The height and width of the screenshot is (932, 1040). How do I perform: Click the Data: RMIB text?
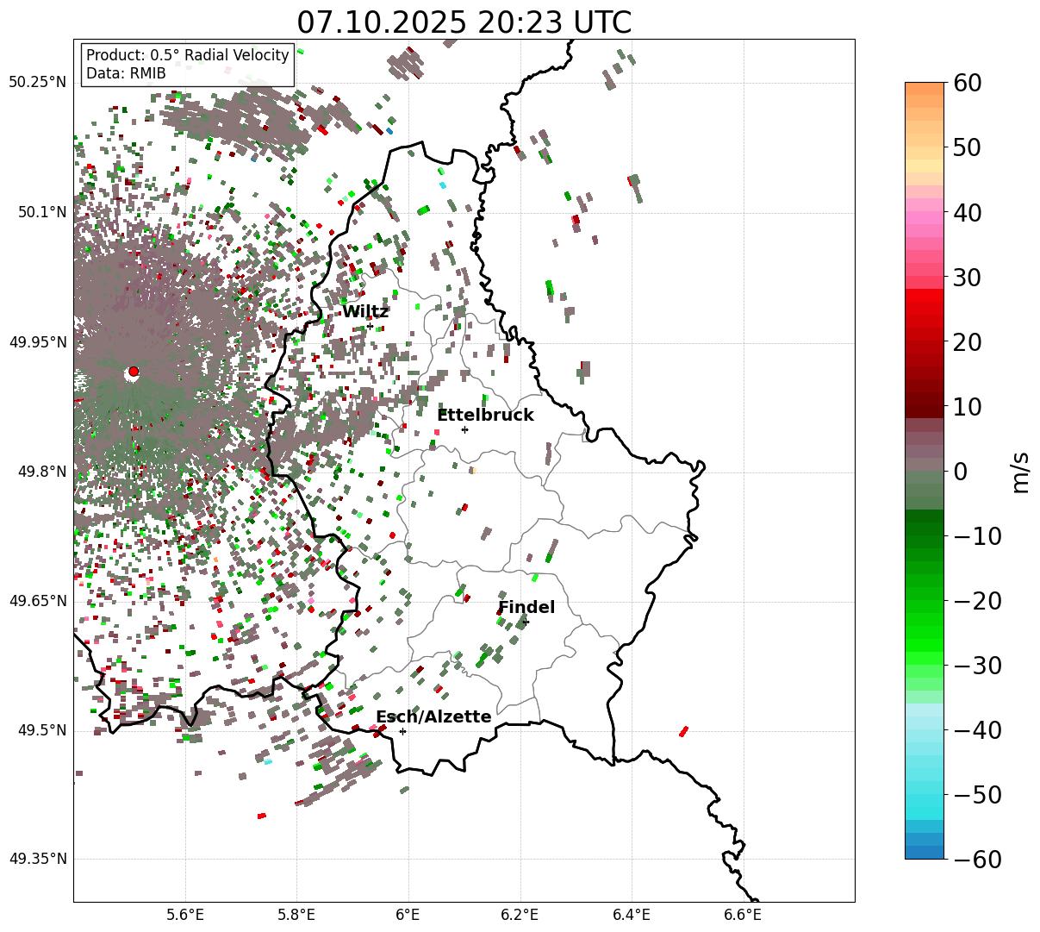pos(126,73)
